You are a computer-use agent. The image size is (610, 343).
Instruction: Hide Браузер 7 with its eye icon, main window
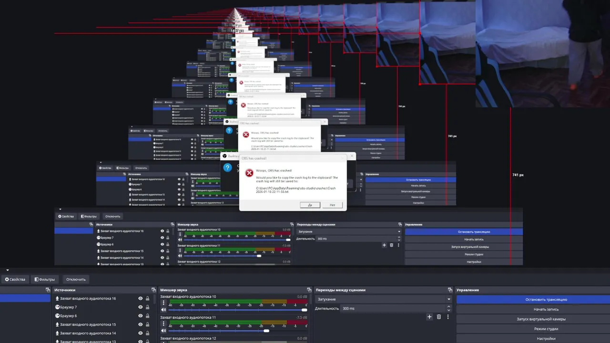coord(141,307)
